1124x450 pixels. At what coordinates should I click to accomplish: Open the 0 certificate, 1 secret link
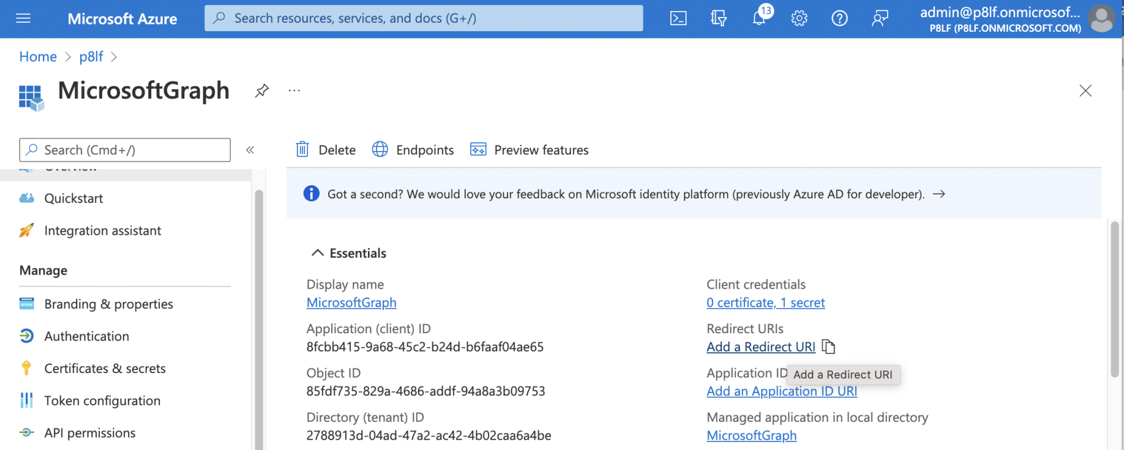click(x=765, y=303)
